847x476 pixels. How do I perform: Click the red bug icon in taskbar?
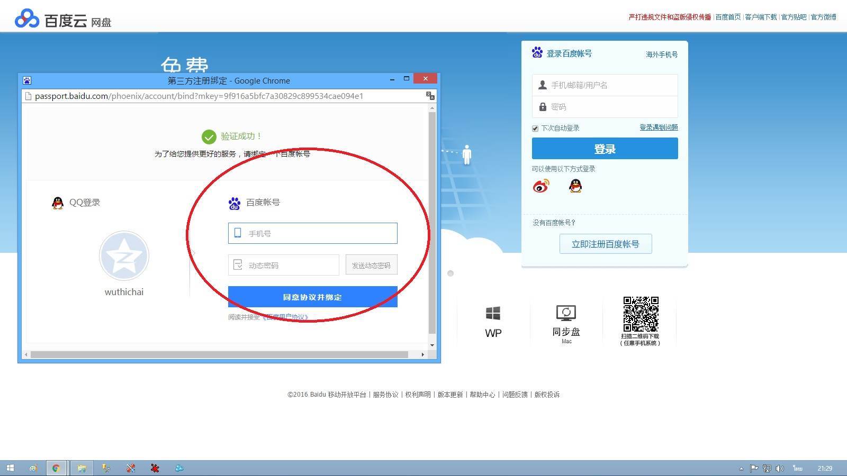[x=155, y=468]
